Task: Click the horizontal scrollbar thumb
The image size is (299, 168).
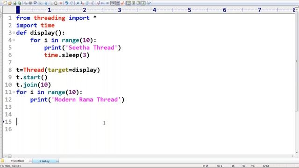Action: click(10, 156)
